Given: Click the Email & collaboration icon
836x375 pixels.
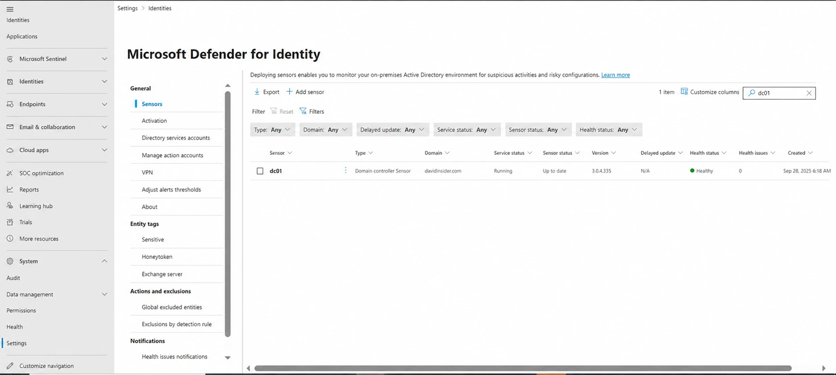Looking at the screenshot, I should (x=10, y=127).
